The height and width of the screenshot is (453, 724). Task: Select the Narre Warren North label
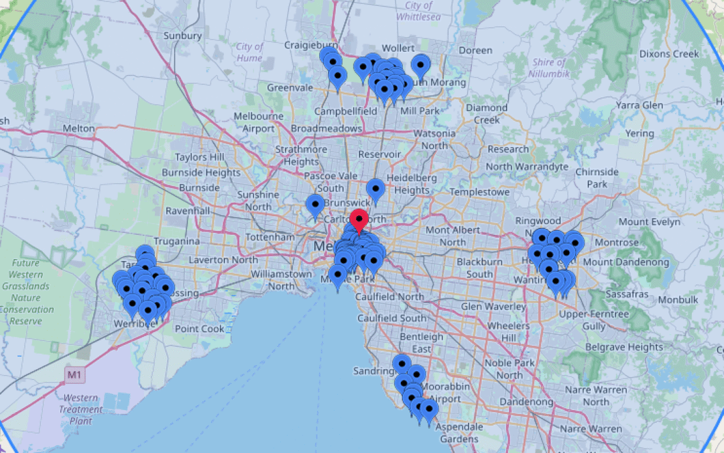click(596, 396)
